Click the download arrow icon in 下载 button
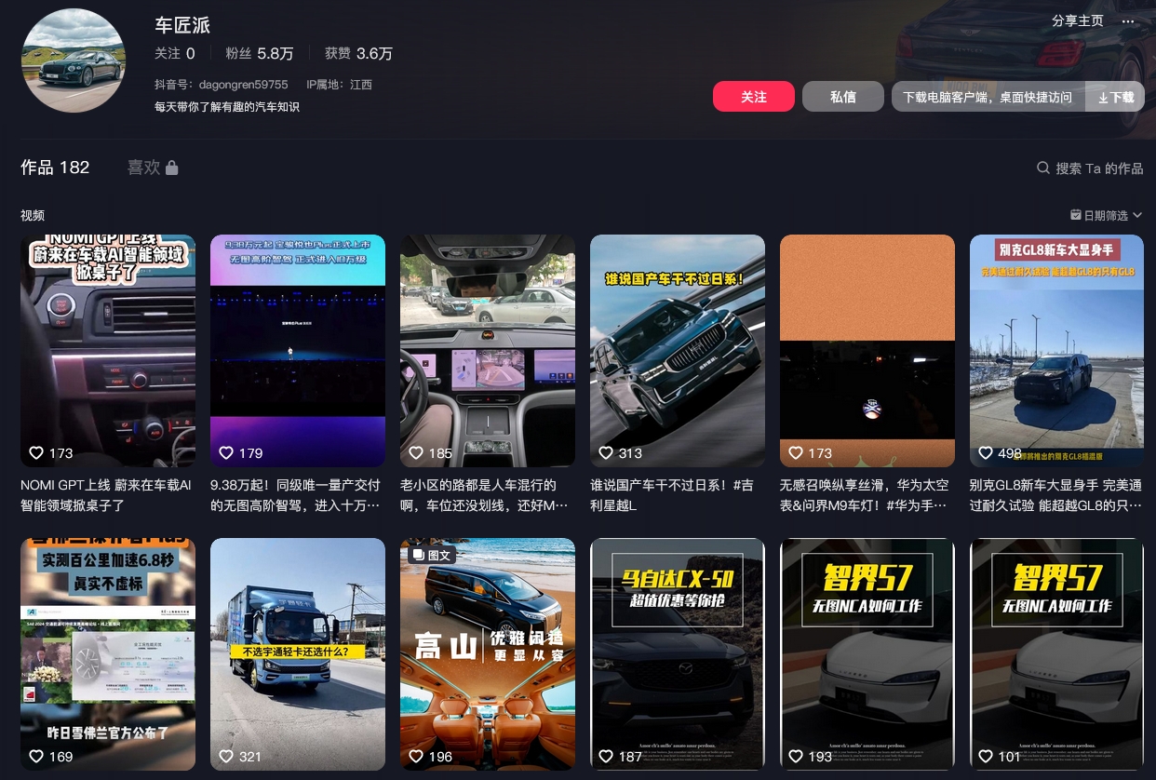Viewport: 1156px width, 780px height. pyautogui.click(x=1103, y=97)
